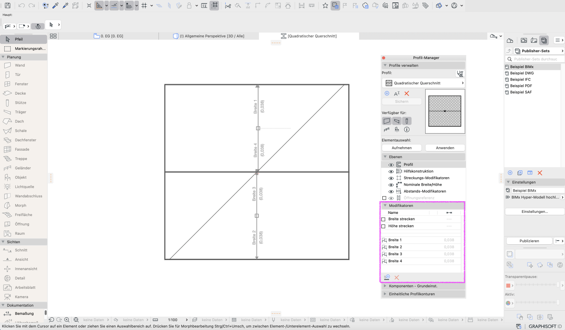Select the syringe inject parameters tool
This screenshot has width=565, height=330.
pos(65,6)
